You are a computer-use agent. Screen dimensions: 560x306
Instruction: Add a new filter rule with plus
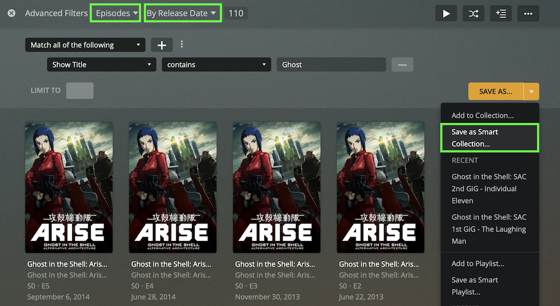pos(162,45)
